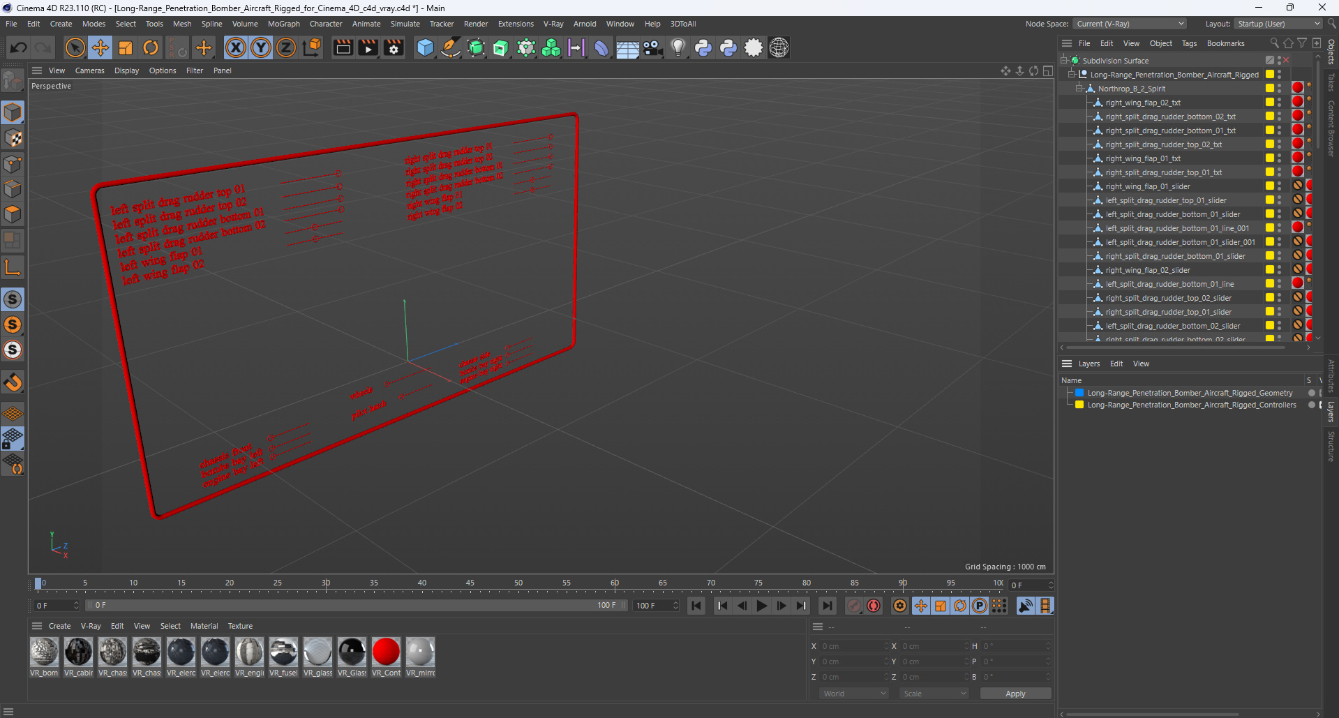Open viewport Display menu
Image resolution: width=1339 pixels, height=718 pixels.
click(x=126, y=70)
